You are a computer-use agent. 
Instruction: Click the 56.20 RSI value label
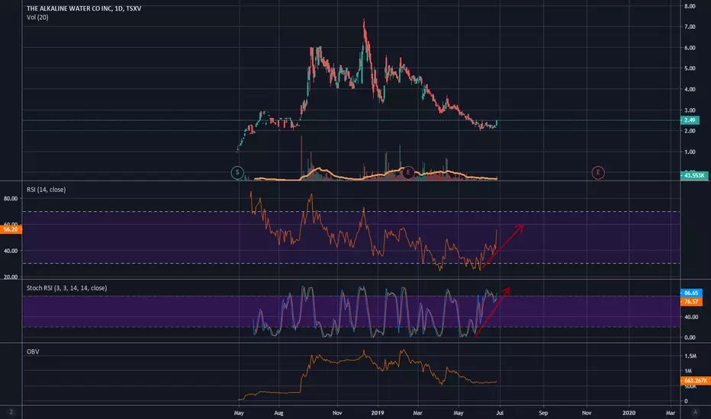tap(11, 229)
